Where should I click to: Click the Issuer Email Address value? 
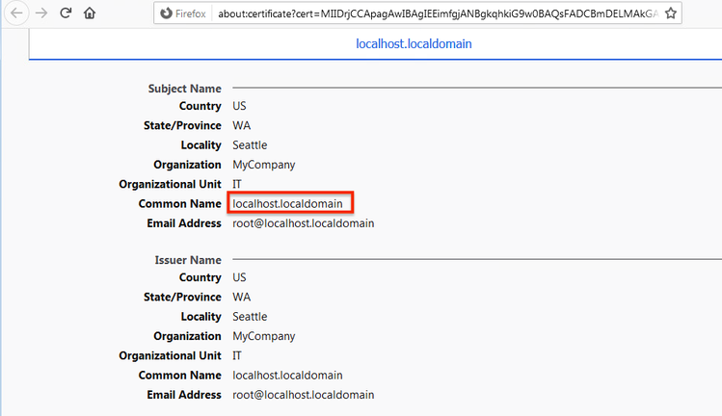pyautogui.click(x=303, y=395)
